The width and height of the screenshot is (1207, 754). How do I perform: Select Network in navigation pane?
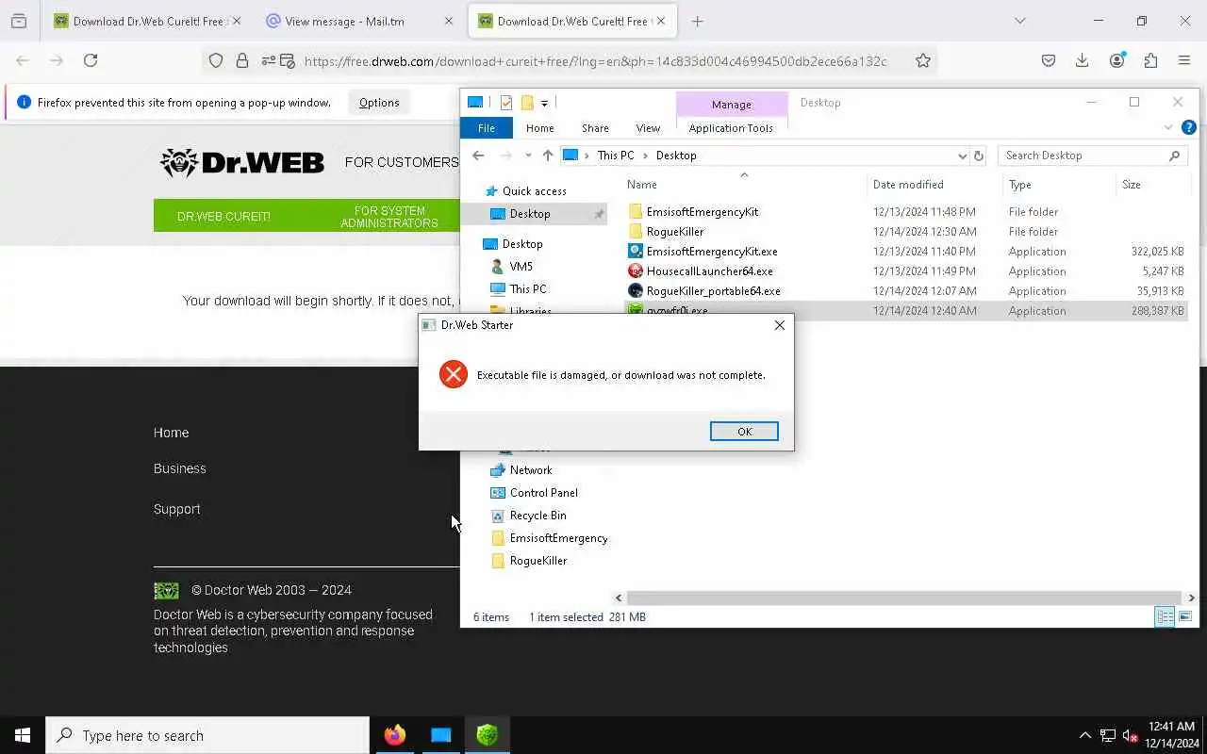[x=531, y=470]
